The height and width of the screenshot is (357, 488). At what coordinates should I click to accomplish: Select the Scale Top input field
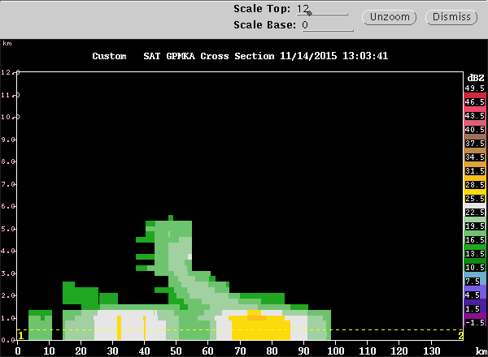coord(322,9)
